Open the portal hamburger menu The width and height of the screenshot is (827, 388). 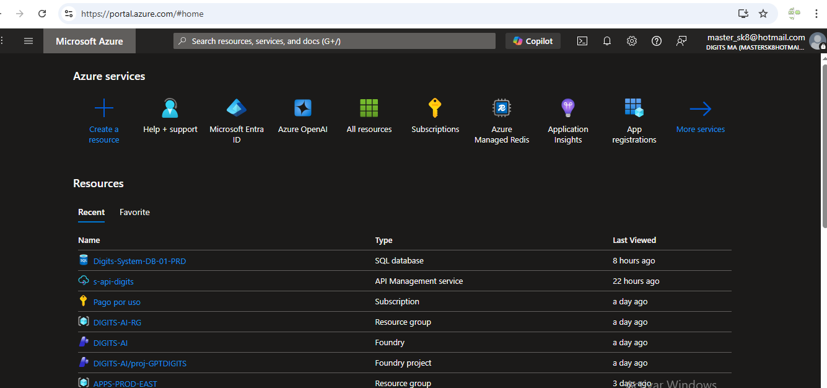[28, 41]
